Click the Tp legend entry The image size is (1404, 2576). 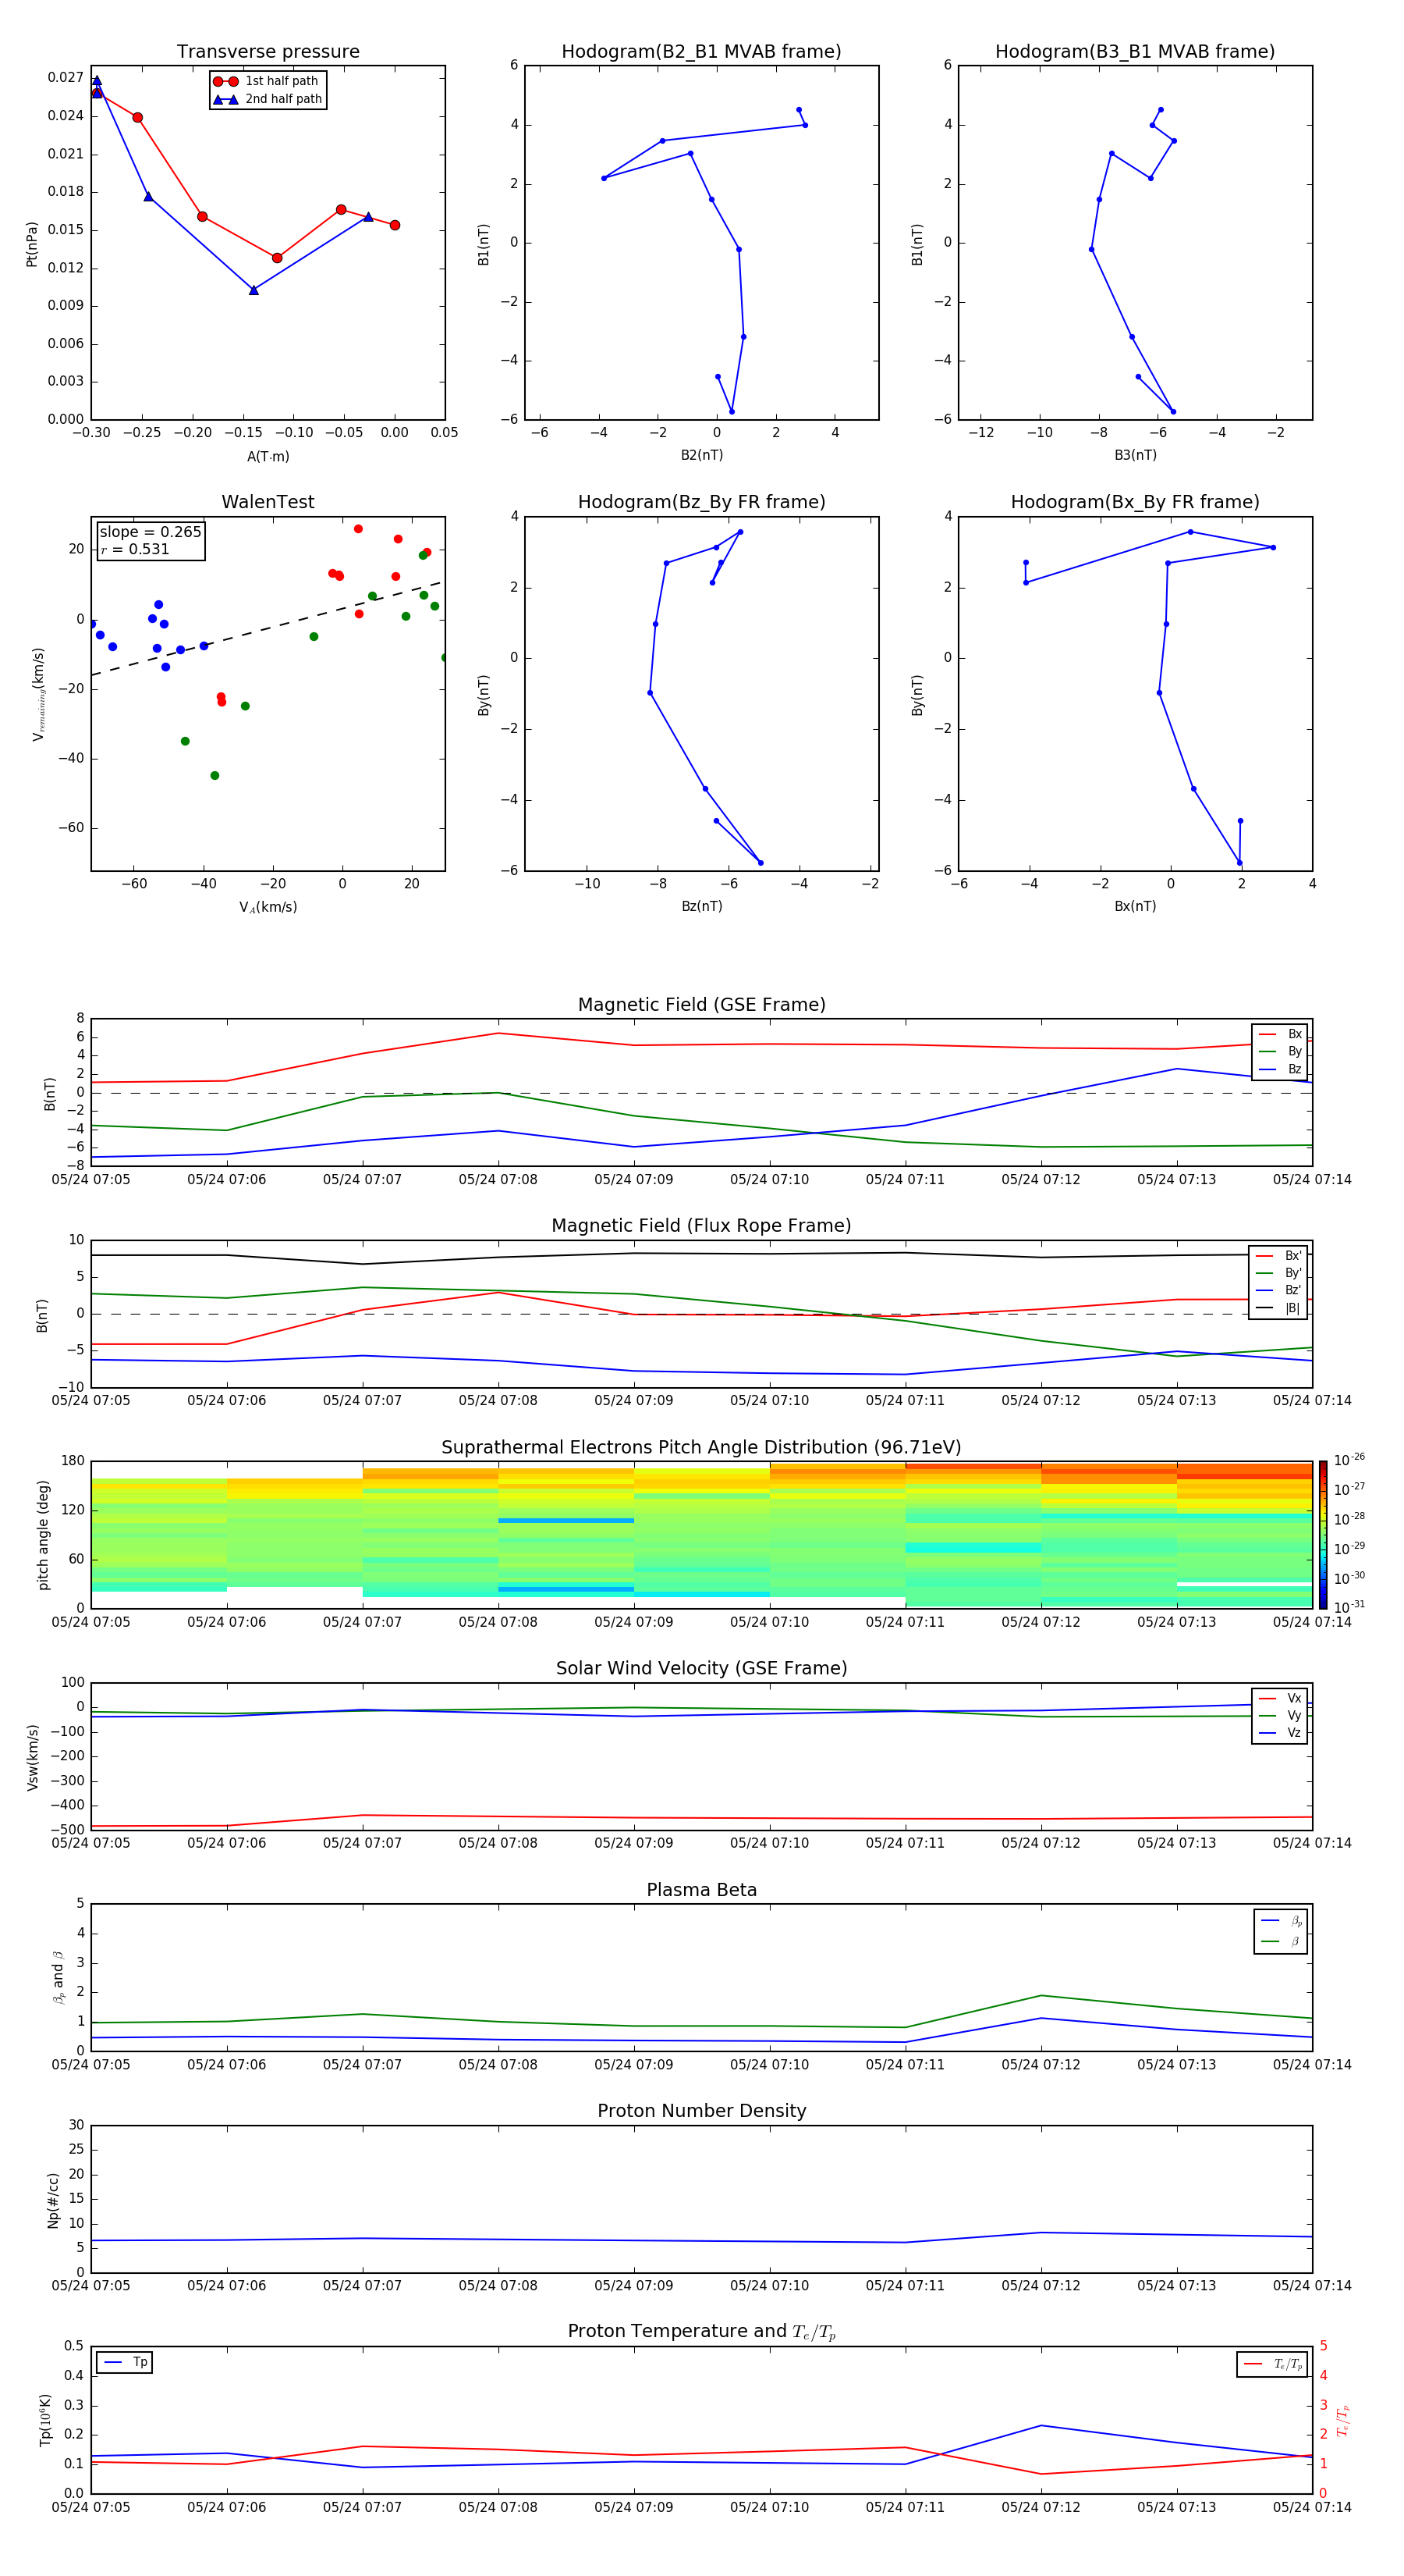tap(124, 2362)
